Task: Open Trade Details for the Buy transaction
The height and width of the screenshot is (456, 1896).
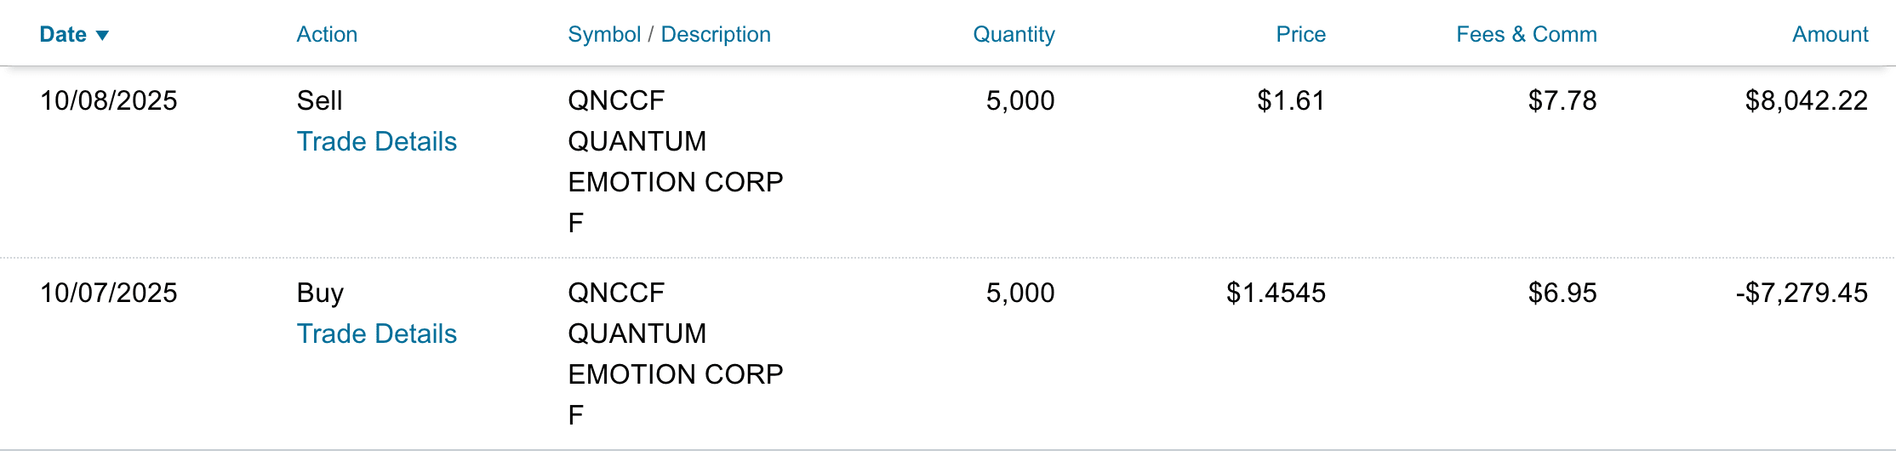Action: 376,333
